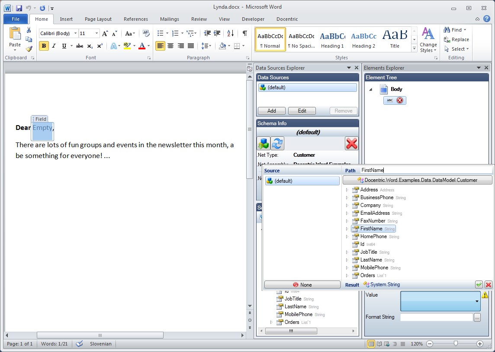The image size is (495, 352).
Task: Select the ABC field element in Element Tree
Action: (x=395, y=100)
